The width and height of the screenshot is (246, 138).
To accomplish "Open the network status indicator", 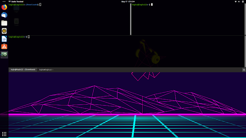I will (236, 2).
